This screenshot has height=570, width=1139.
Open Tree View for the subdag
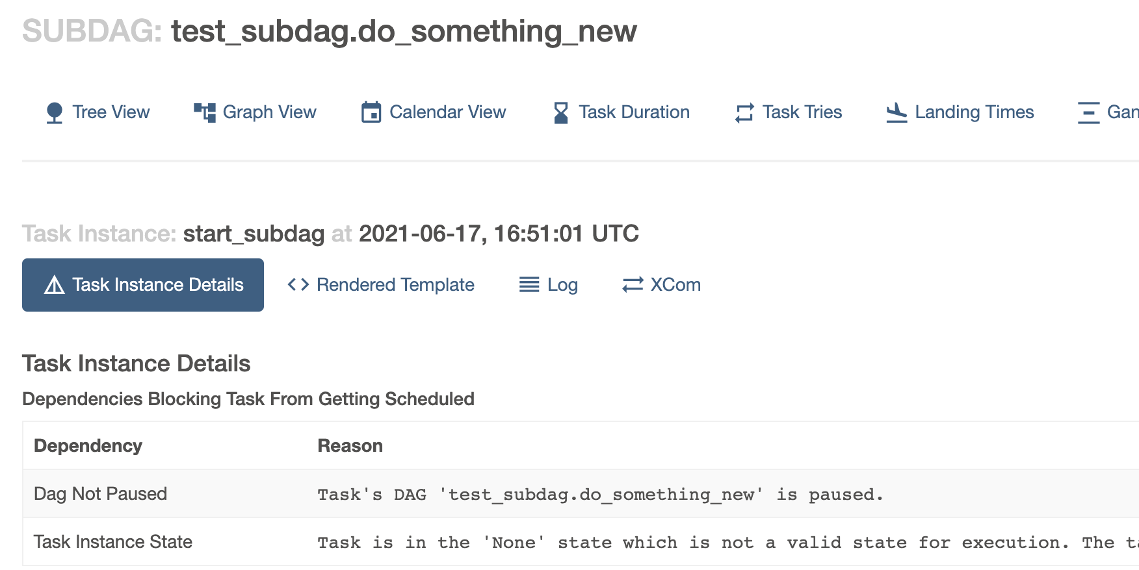[x=110, y=112]
